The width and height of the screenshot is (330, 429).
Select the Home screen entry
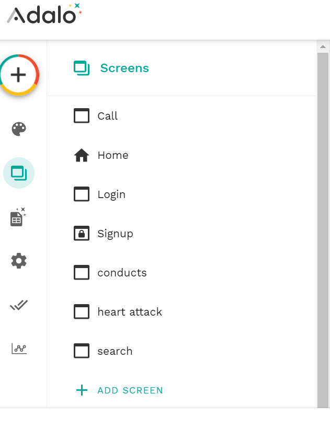pyautogui.click(x=181, y=155)
